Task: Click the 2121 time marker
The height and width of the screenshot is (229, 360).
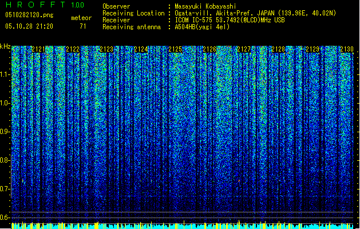Action: point(38,49)
